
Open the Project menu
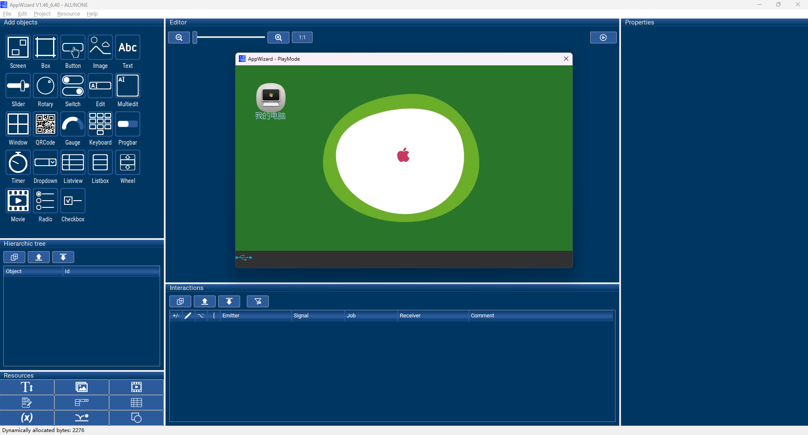[42, 14]
